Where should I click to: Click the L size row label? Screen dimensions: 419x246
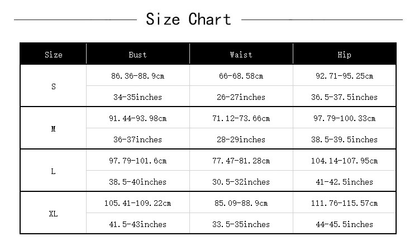pos(53,171)
